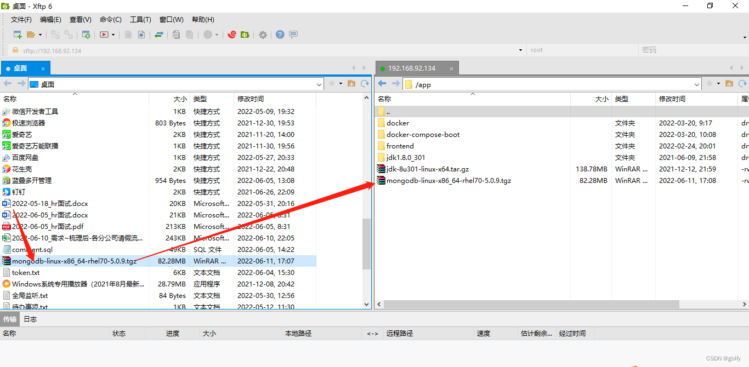Click the green Xftp toolbar icon
Screen dimensions: 749x367
point(245,35)
